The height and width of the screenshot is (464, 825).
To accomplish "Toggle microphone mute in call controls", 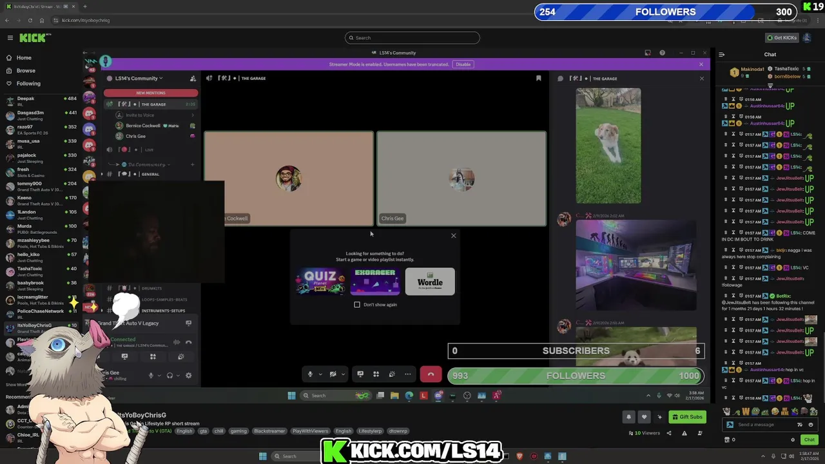I will 310,374.
